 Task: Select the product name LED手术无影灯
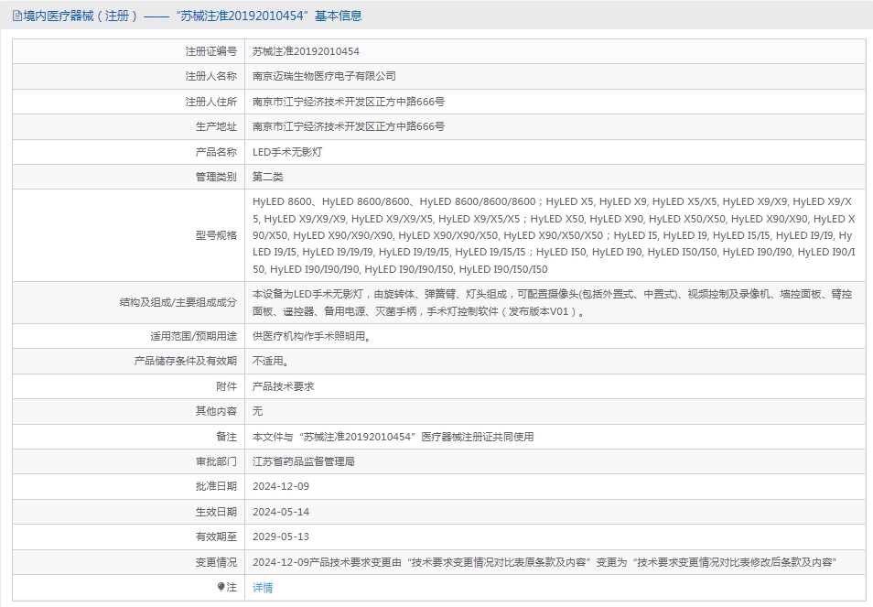(x=287, y=152)
